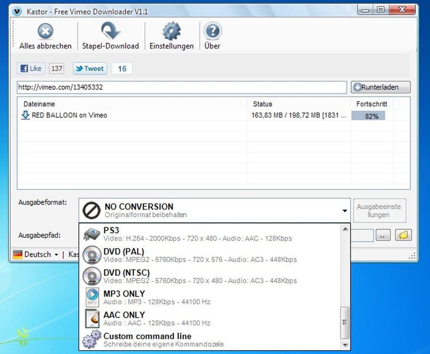The height and width of the screenshot is (354, 430).
Task: Click the Ausgabeeinstellungen button
Action: [379, 210]
